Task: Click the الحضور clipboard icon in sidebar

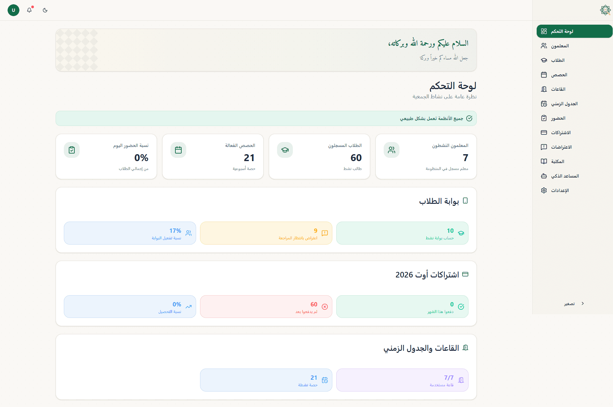Action: [544, 118]
